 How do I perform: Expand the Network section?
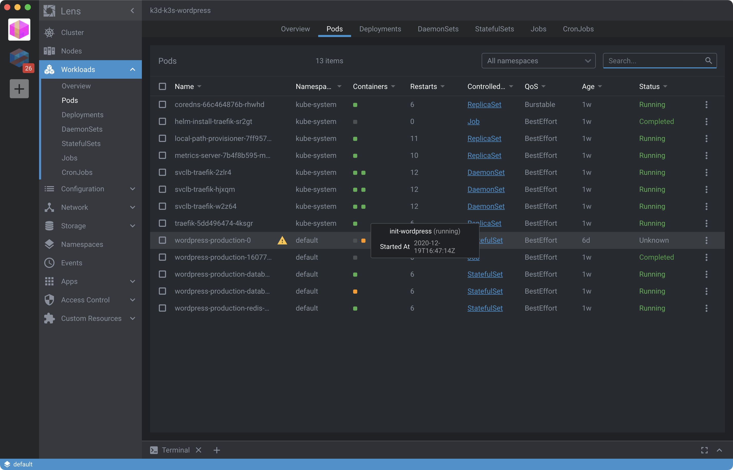(132, 207)
